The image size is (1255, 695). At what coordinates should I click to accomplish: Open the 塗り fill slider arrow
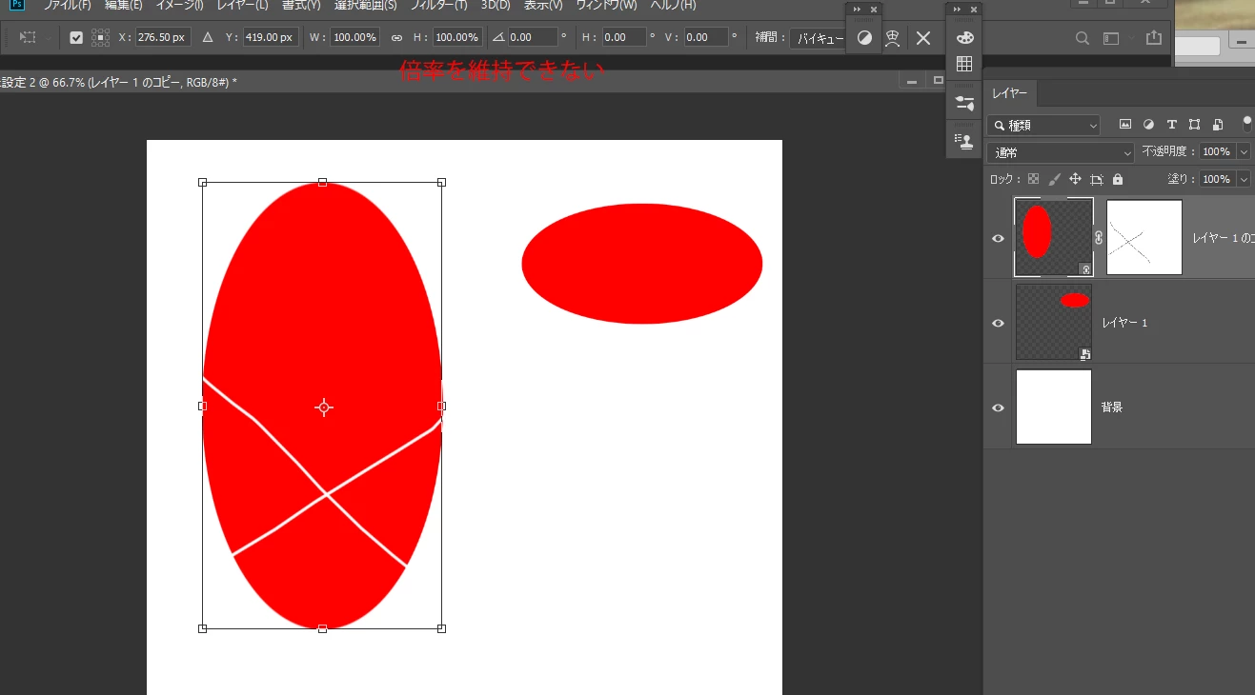click(x=1244, y=179)
